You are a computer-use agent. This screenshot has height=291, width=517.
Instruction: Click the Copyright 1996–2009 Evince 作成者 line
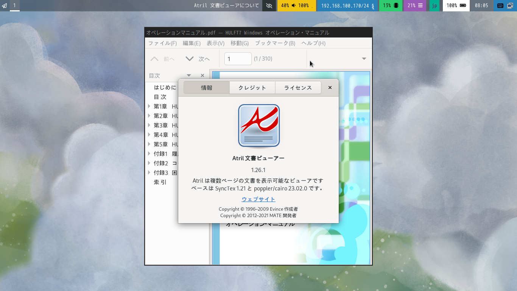(x=258, y=209)
